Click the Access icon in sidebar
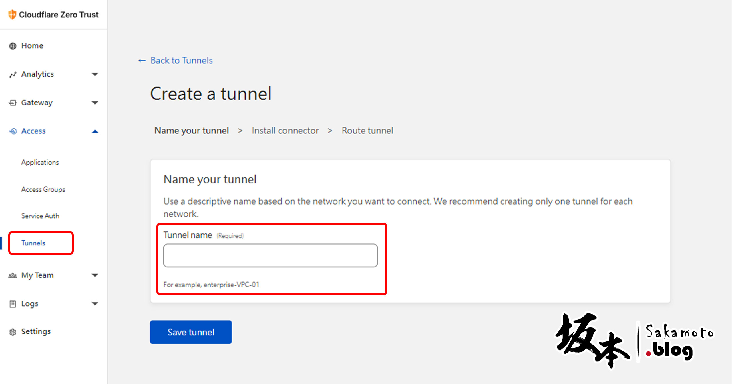The height and width of the screenshot is (384, 732). pyautogui.click(x=13, y=131)
